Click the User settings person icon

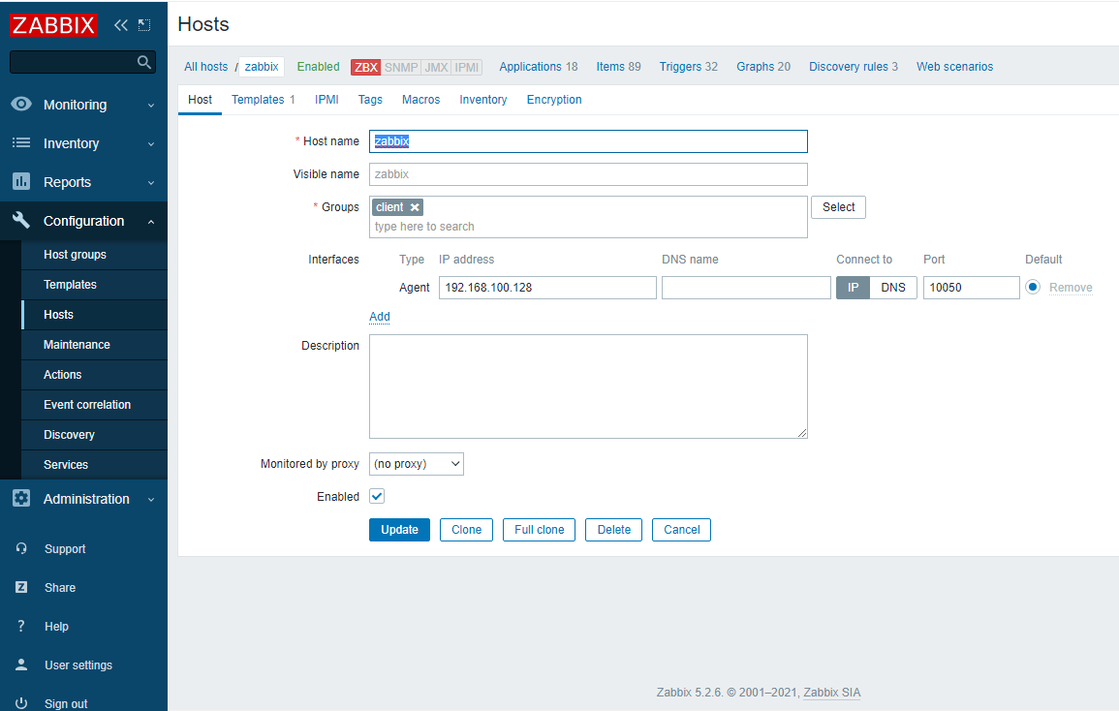click(21, 665)
